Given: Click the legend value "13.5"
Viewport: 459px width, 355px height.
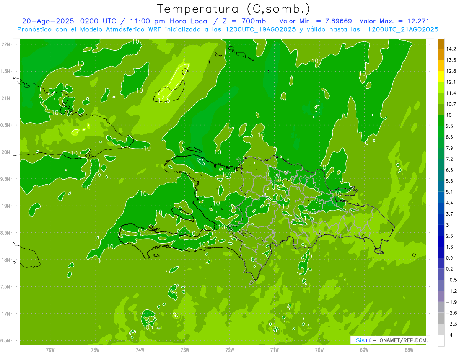Looking at the screenshot, I should 451,60.
